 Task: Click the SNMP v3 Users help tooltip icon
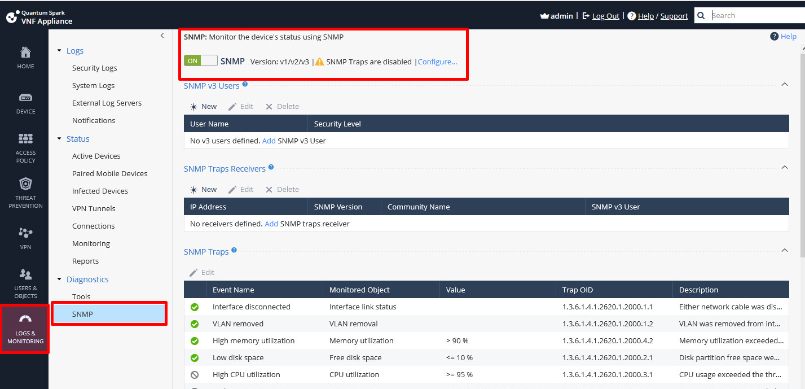click(x=245, y=85)
